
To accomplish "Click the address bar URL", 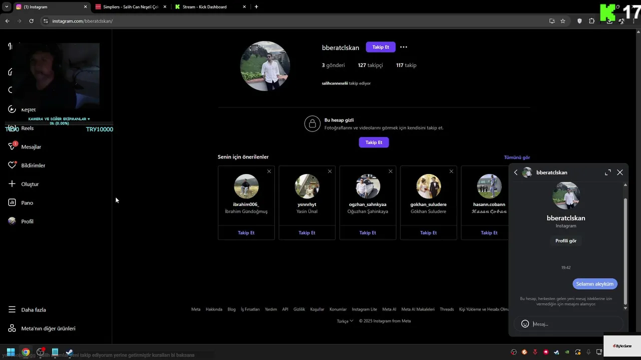I will click(x=83, y=21).
